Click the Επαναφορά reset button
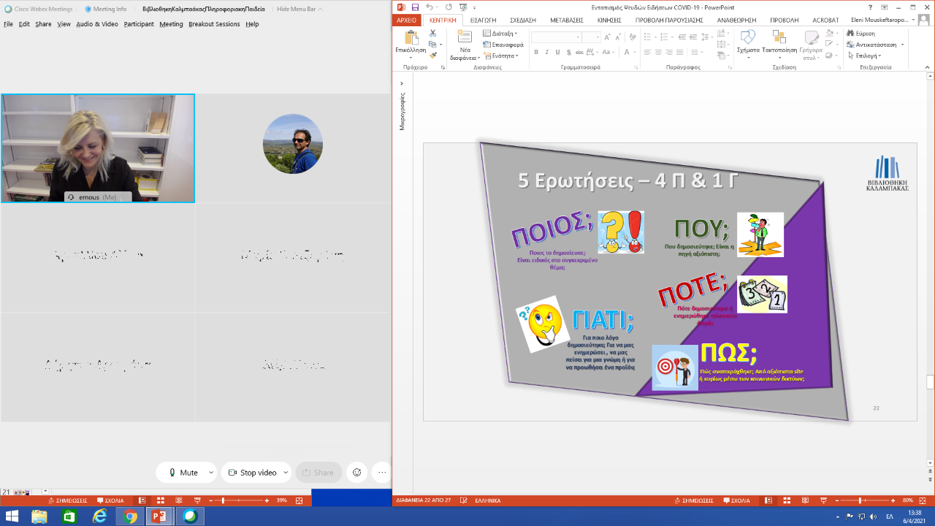935x526 pixels. [503, 45]
